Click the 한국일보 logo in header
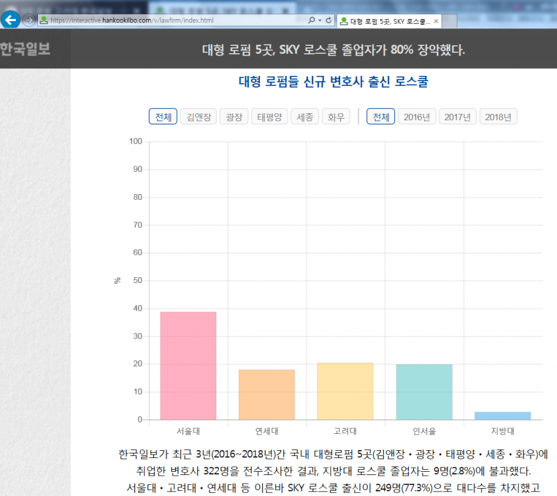Viewport: 557px width, 496px height. tap(25, 49)
